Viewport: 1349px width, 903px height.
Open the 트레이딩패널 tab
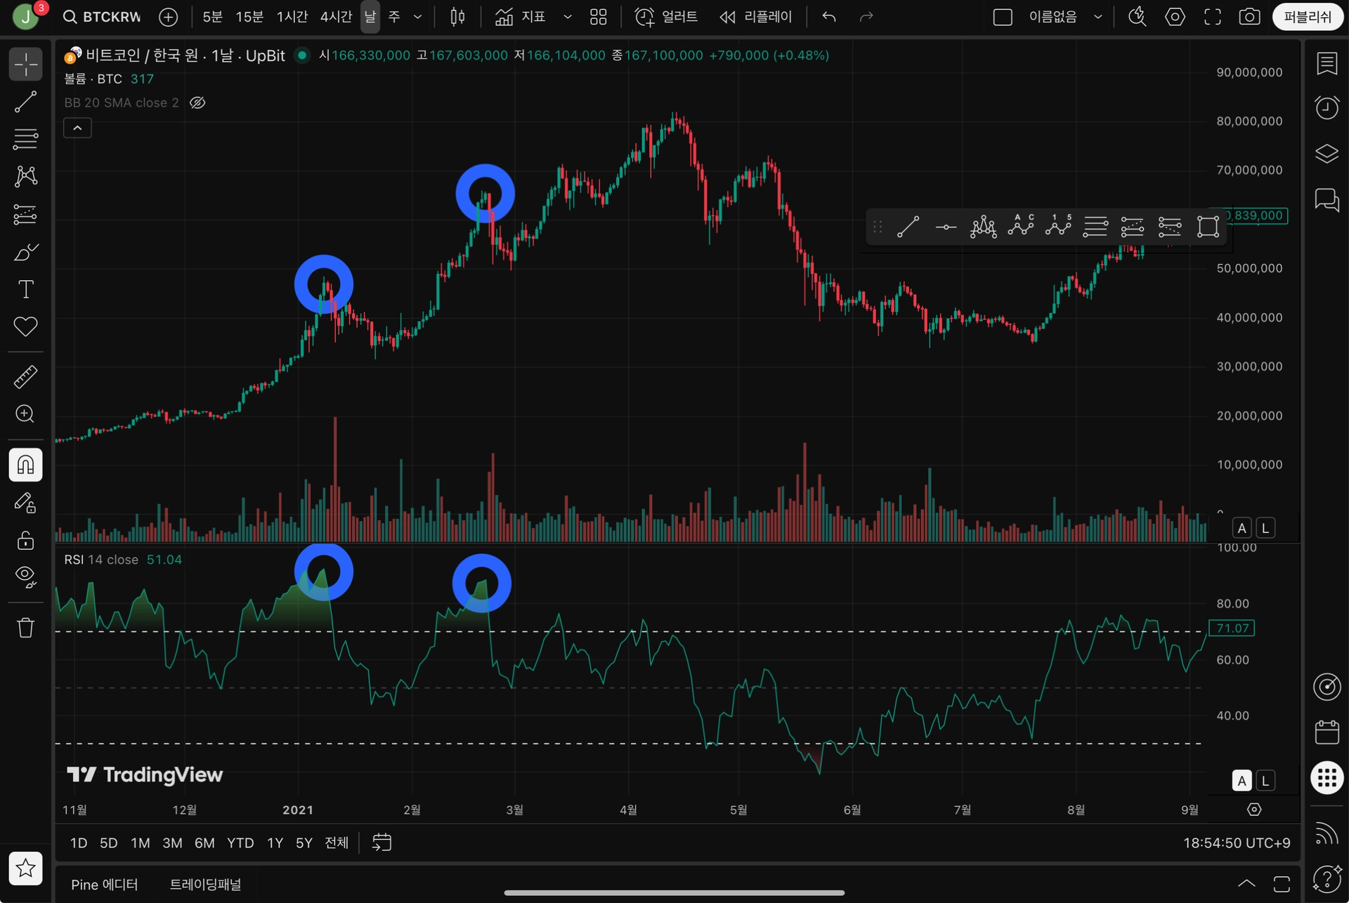(x=205, y=884)
